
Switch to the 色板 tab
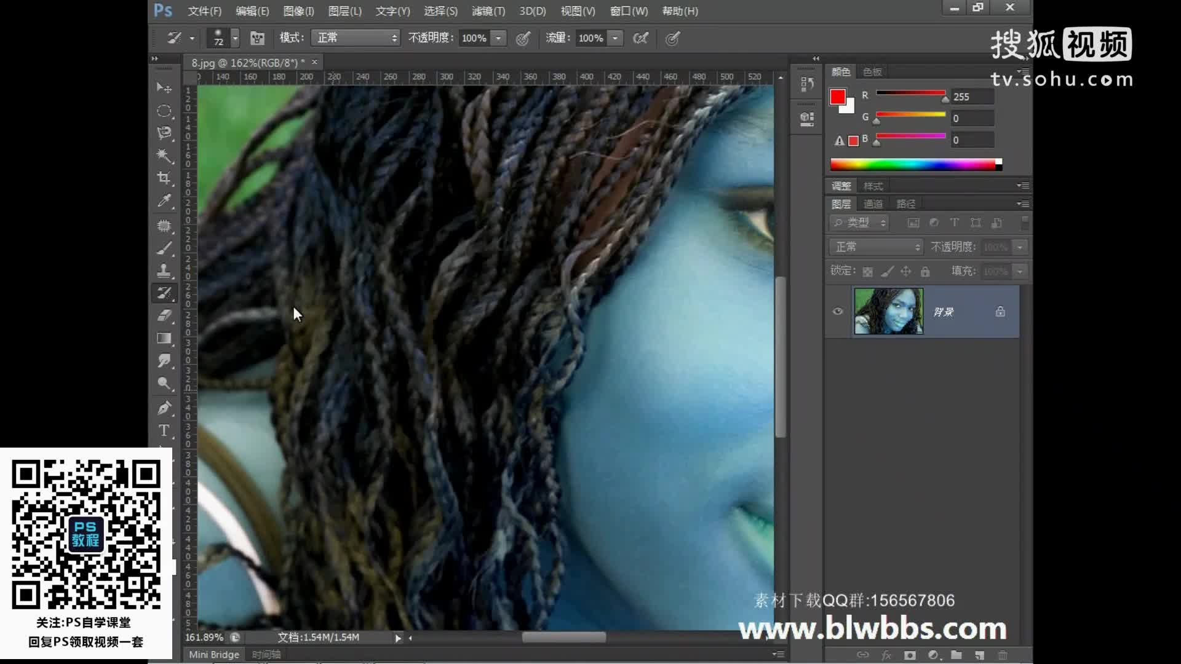pyautogui.click(x=872, y=72)
